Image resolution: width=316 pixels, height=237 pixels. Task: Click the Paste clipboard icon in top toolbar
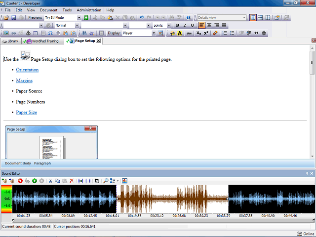tap(110, 18)
